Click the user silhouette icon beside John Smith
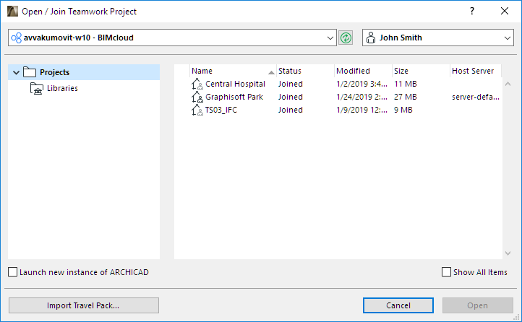Image resolution: width=522 pixels, height=322 pixels. click(x=370, y=38)
